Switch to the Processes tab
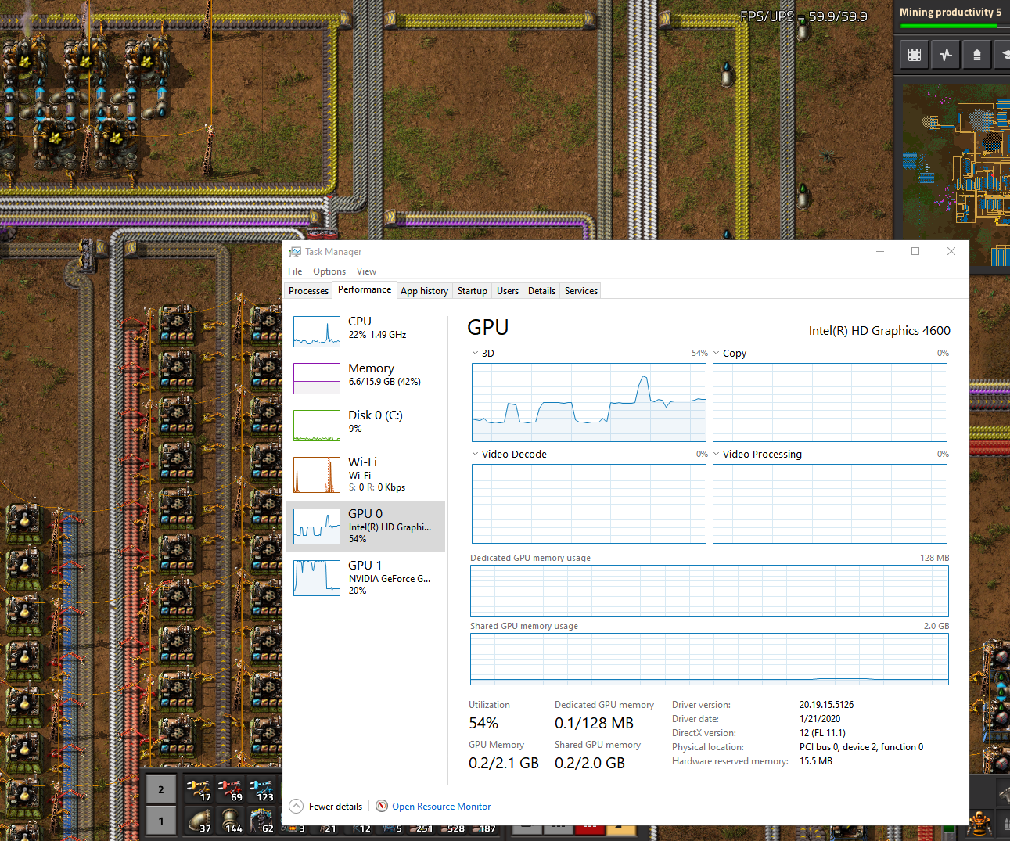 (308, 291)
